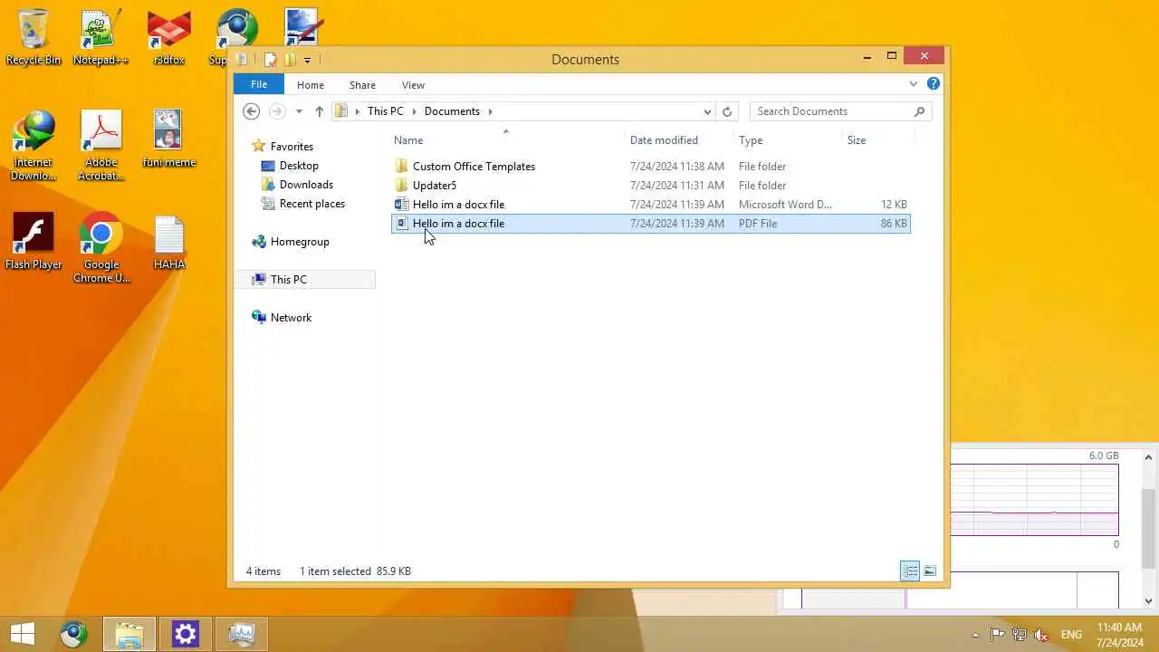Click the 12 KB size cell
This screenshot has width=1159, height=652.
893,205
